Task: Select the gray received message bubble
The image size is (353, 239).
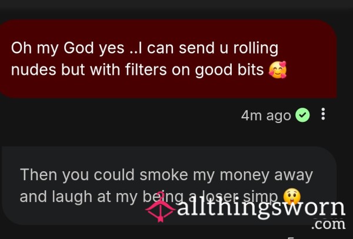Action: coord(169,185)
